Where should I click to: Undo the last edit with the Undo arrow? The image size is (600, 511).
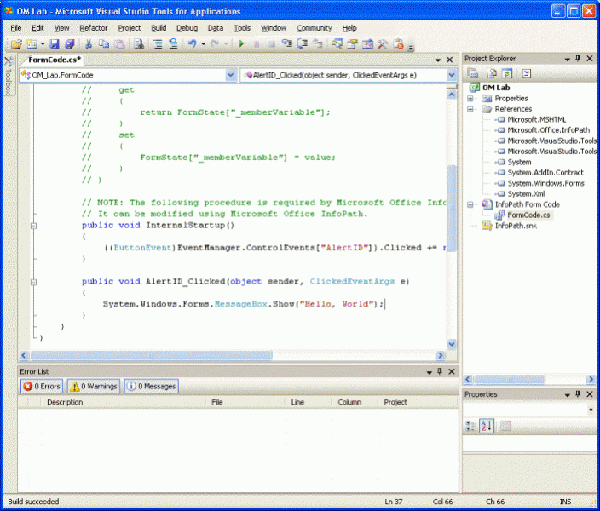193,44
